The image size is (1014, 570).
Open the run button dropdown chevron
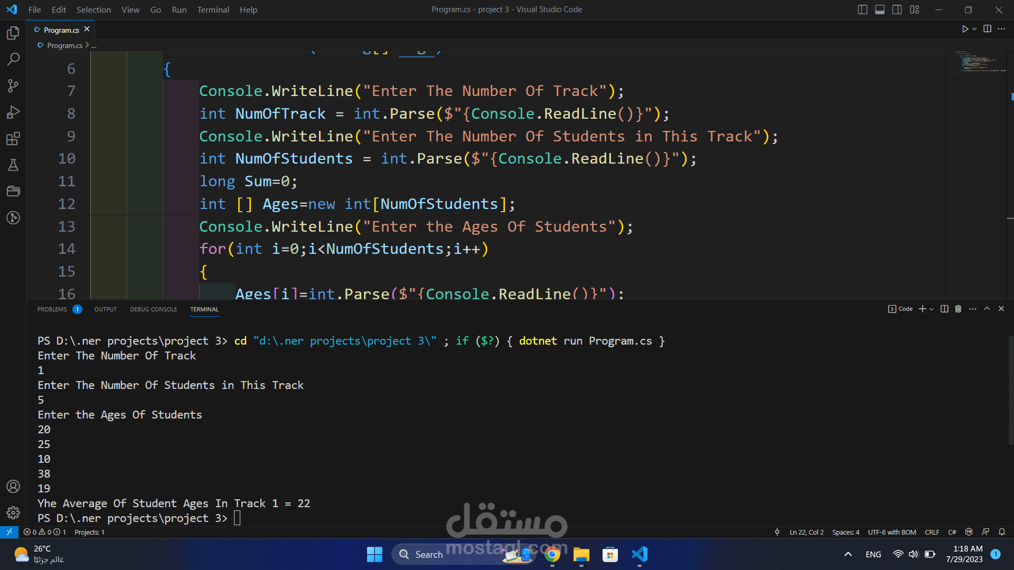(974, 29)
